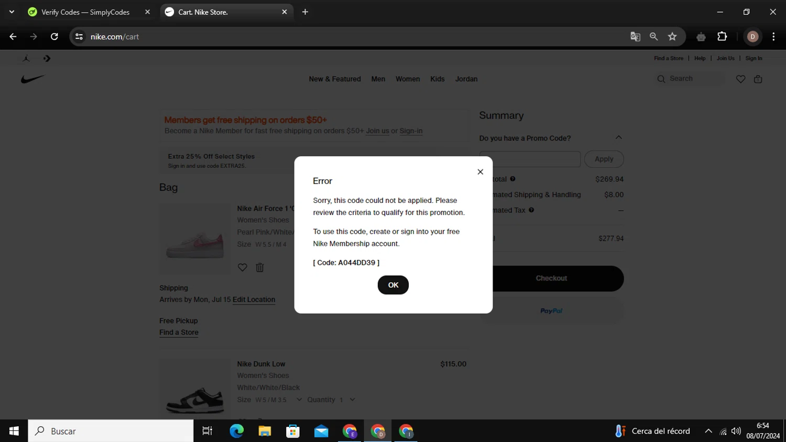Click the Checkout button
Screen dimensions: 786x442
point(551,278)
